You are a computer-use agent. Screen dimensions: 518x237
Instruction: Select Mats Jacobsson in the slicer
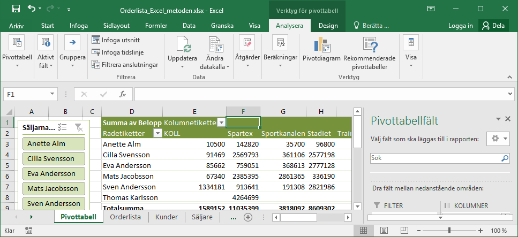click(x=54, y=188)
